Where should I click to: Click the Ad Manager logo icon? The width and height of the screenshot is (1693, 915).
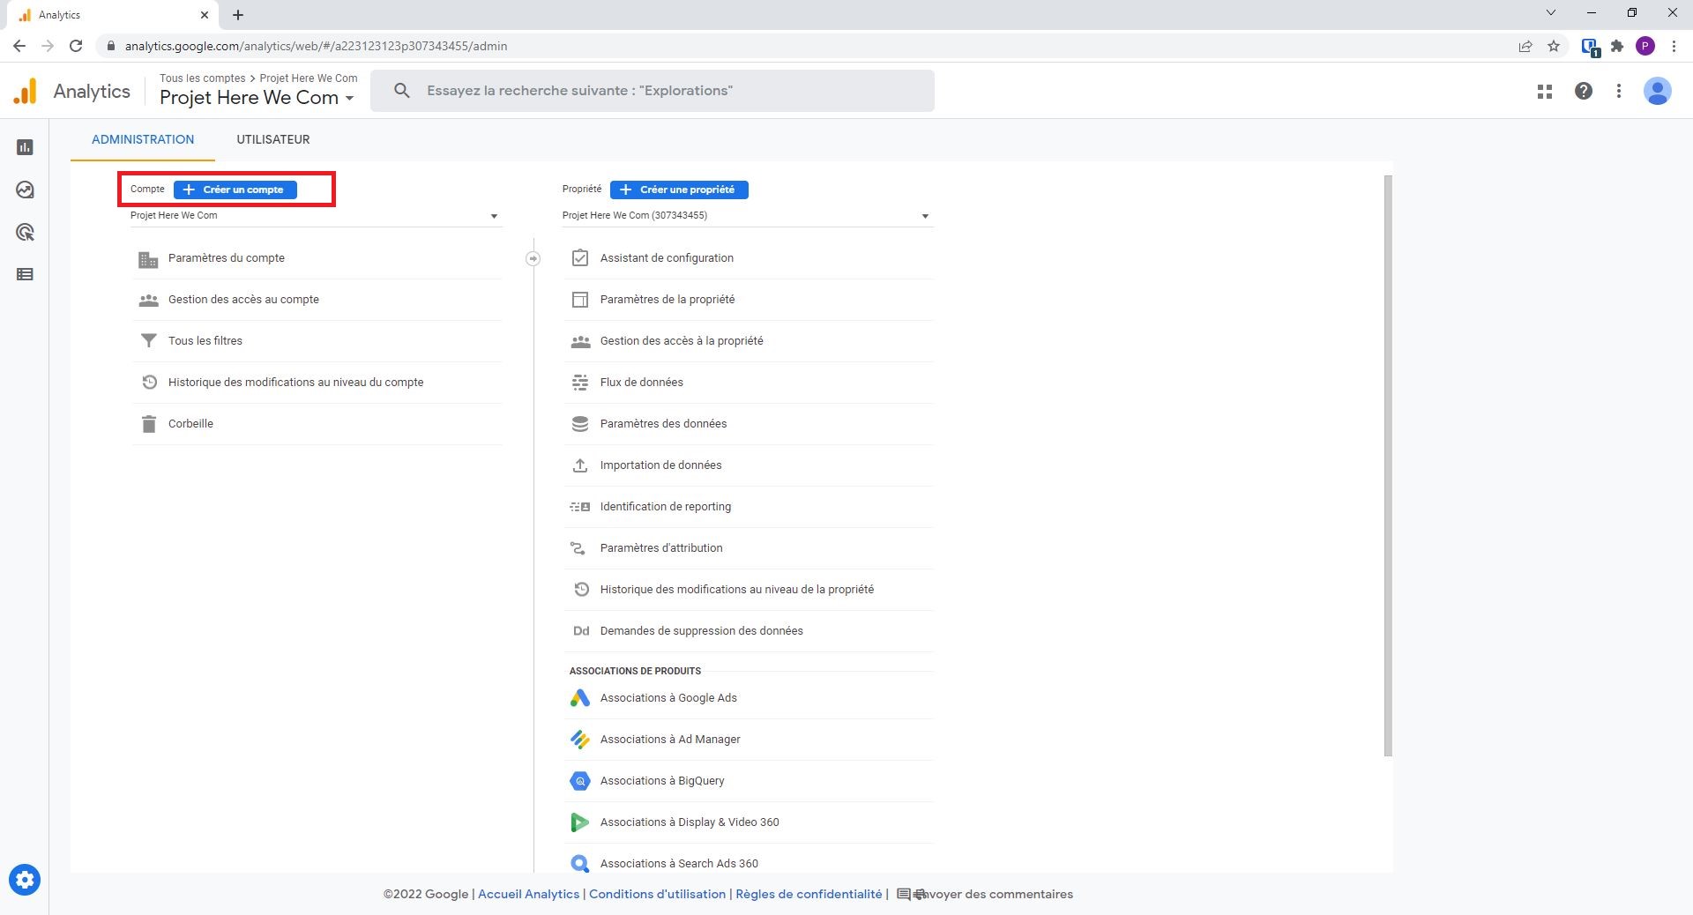[x=579, y=740]
